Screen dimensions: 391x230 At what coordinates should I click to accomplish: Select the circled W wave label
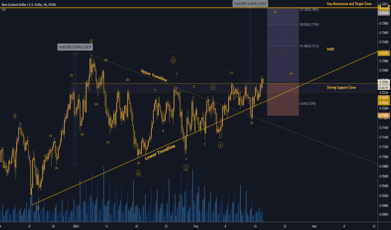138,173
